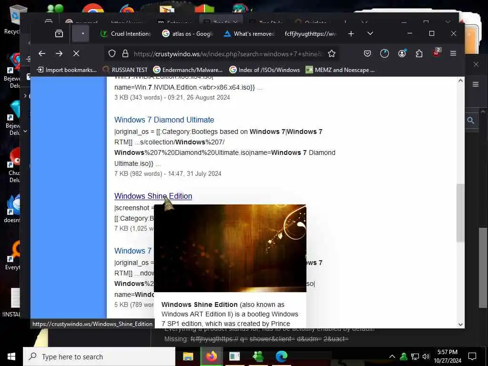488x366 pixels.
Task: Click the page scrollbar down arrow
Action: click(x=461, y=324)
